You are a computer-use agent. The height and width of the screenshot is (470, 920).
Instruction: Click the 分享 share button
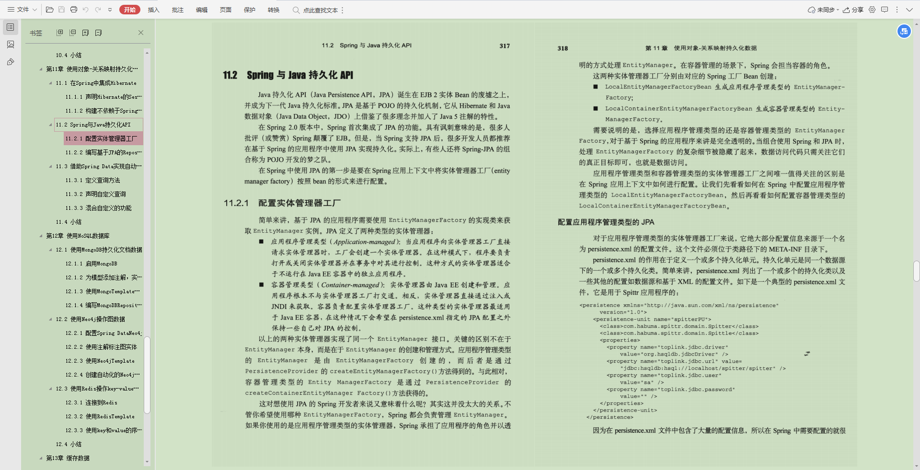(x=853, y=10)
